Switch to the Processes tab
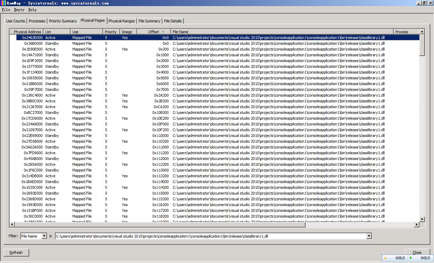 click(x=37, y=21)
